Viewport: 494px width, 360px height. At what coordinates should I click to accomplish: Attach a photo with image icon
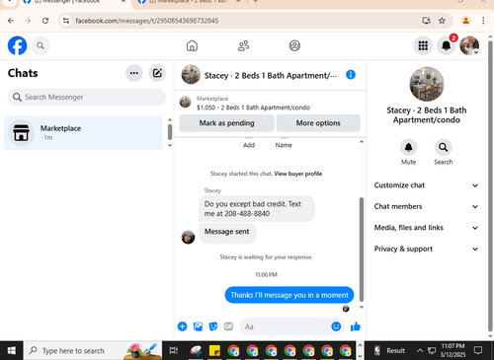[x=198, y=326]
